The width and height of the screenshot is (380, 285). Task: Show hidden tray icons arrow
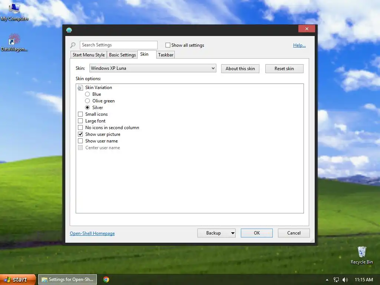pos(327,280)
